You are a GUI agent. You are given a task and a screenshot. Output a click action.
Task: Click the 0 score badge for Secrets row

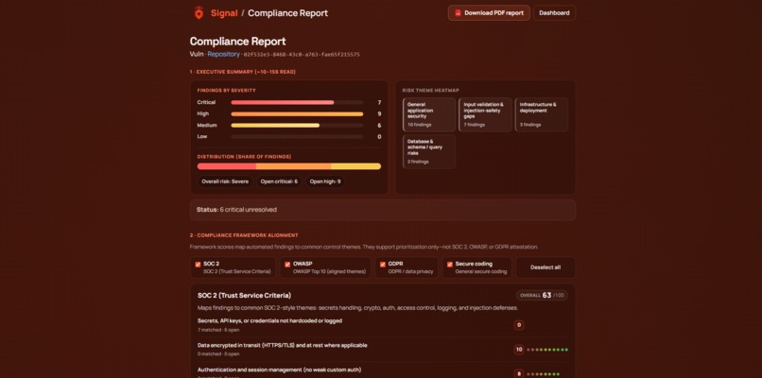tap(518, 325)
